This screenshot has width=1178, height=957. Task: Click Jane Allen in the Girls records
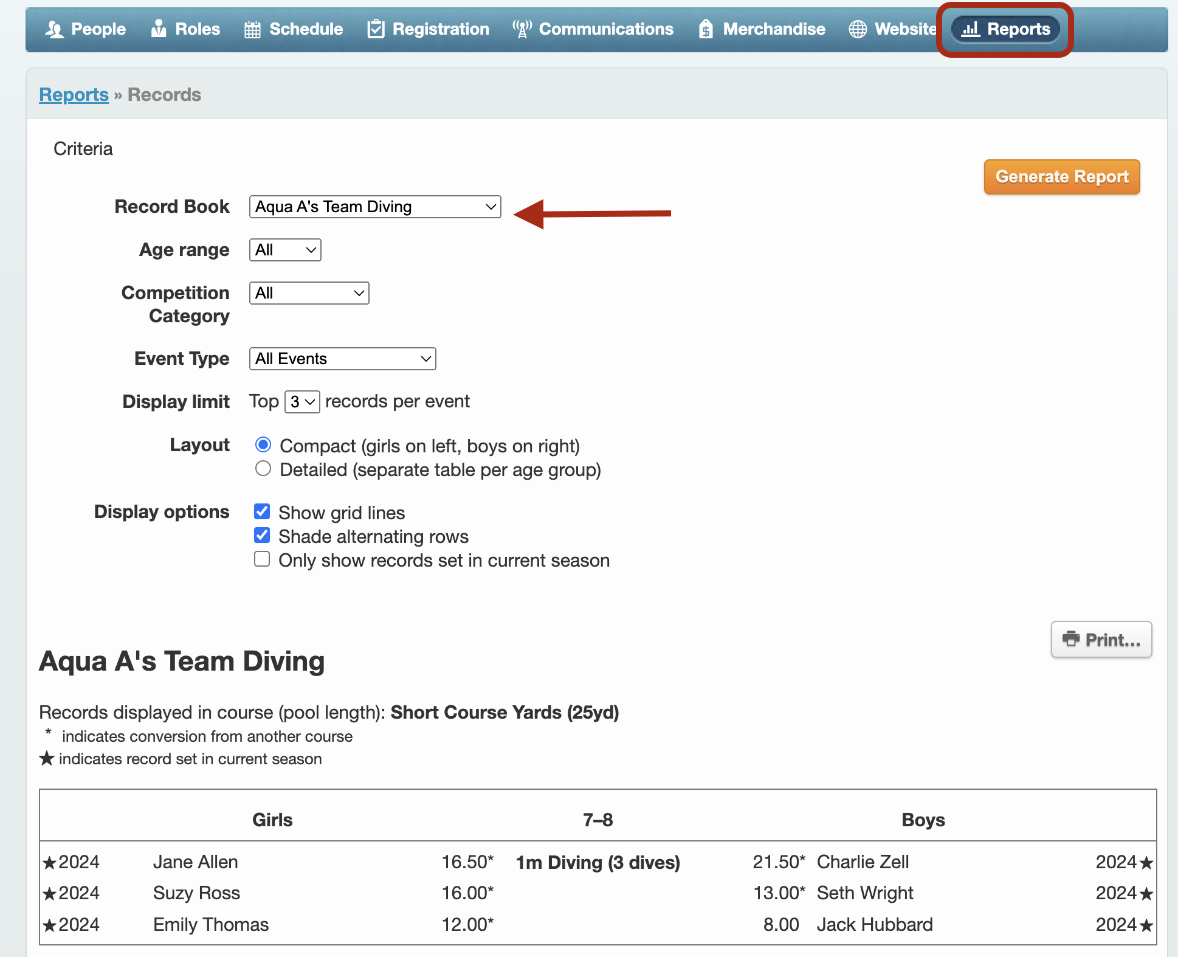(x=196, y=862)
